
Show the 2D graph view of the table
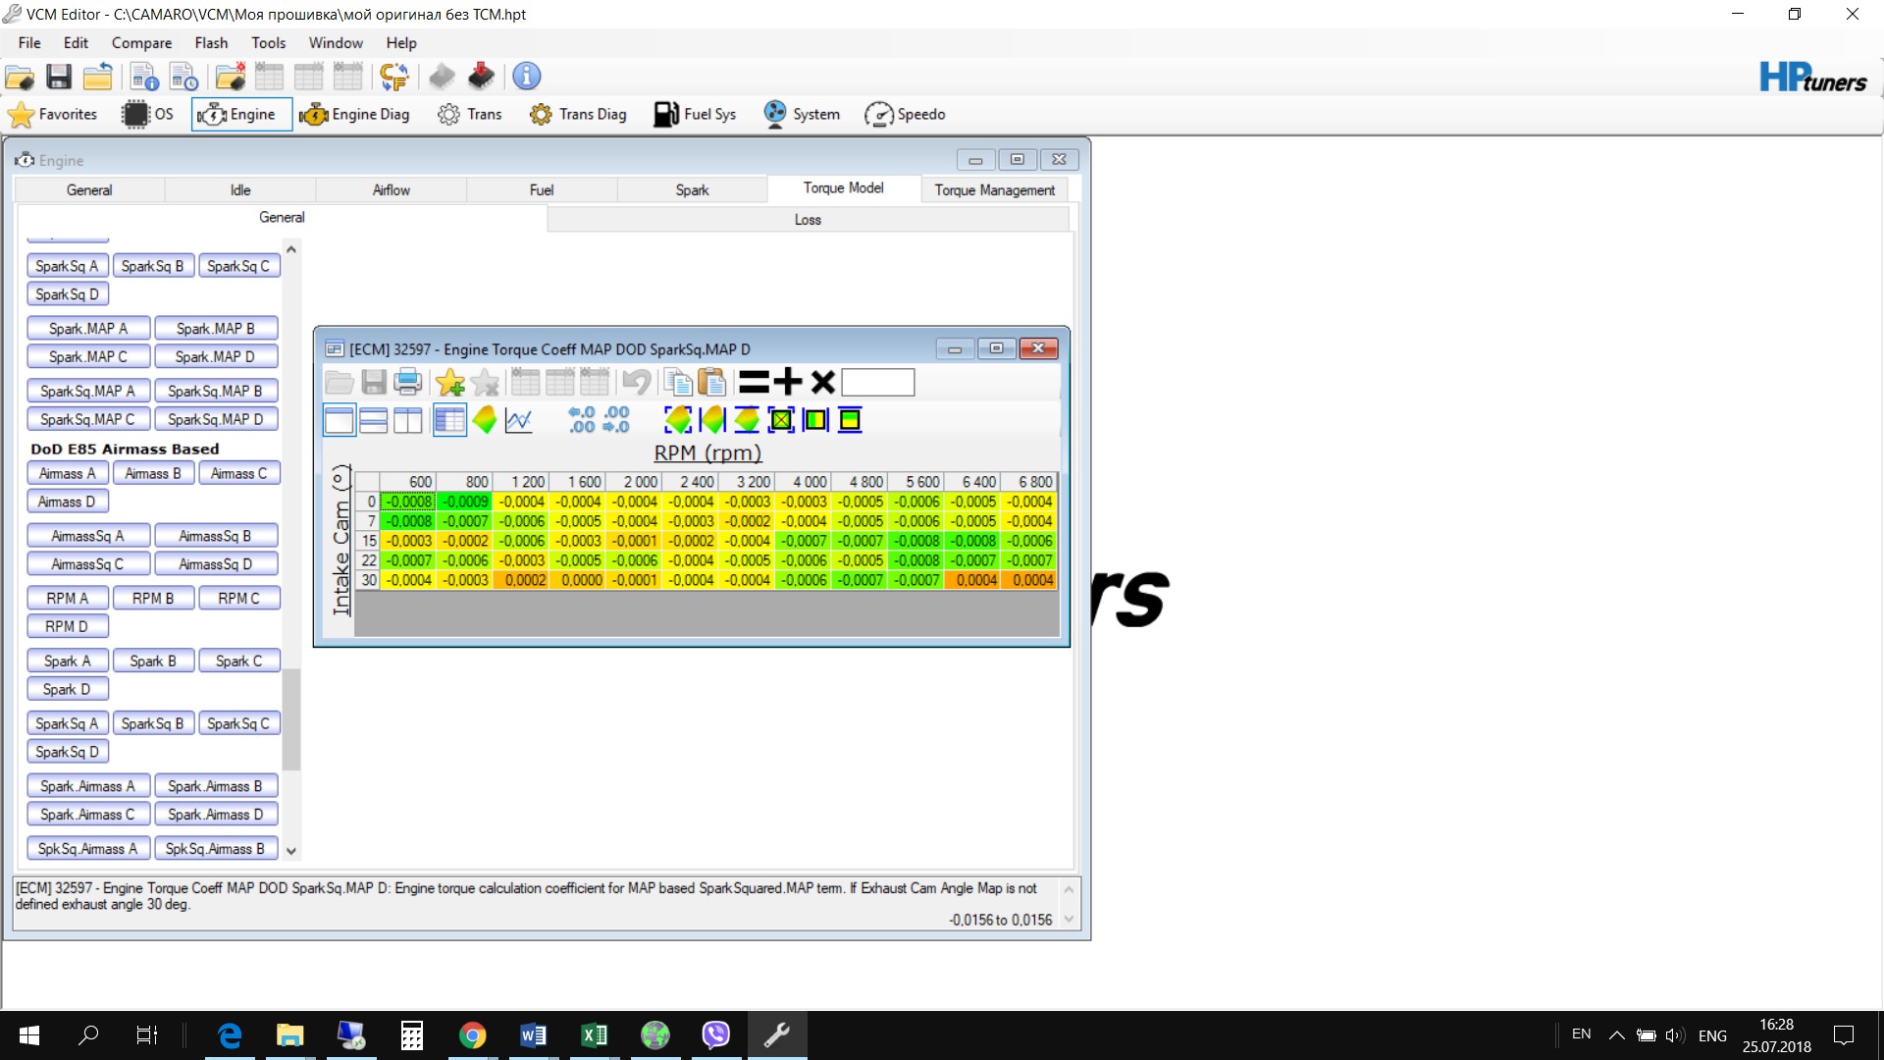coord(518,420)
